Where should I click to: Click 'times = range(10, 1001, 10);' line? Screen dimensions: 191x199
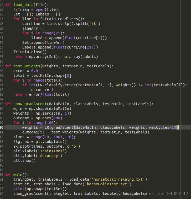coord(44,137)
